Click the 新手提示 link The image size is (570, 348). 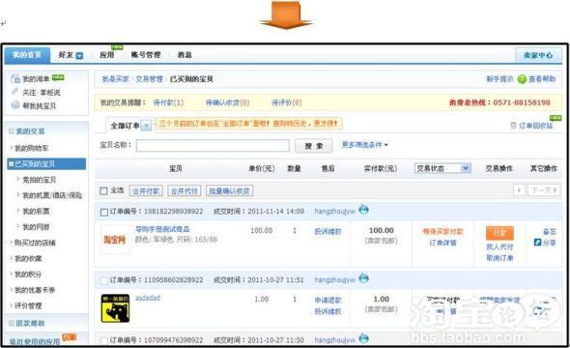pos(499,79)
